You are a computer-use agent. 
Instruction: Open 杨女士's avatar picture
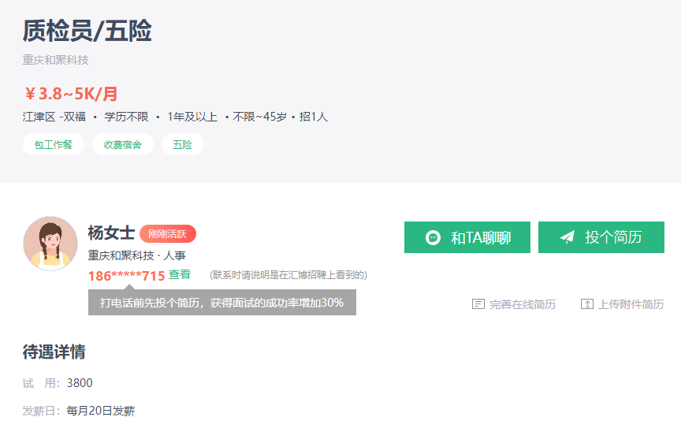(50, 244)
